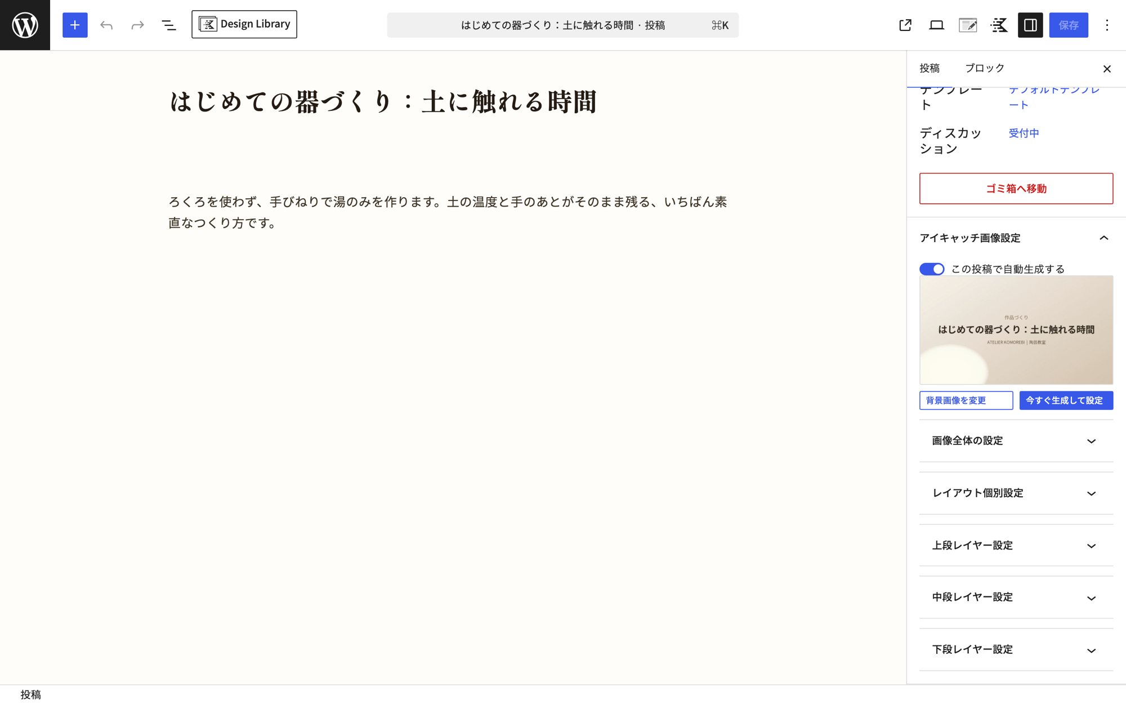Open the document overview list
The width and height of the screenshot is (1126, 704).
(x=169, y=25)
